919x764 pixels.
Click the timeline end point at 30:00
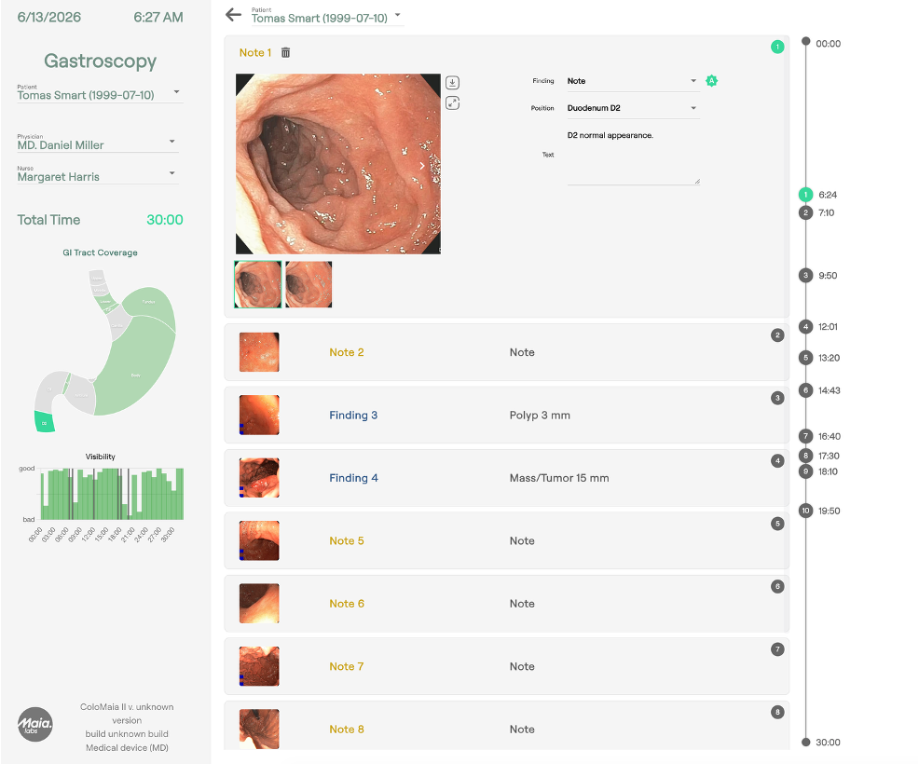[x=806, y=742]
